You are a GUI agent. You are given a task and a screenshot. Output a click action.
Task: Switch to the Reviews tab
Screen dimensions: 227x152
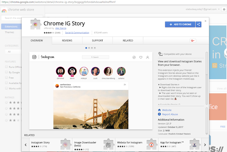point(67,40)
